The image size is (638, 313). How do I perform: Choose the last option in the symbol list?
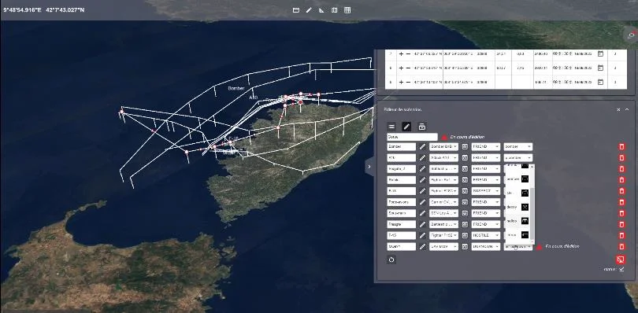[x=517, y=235]
